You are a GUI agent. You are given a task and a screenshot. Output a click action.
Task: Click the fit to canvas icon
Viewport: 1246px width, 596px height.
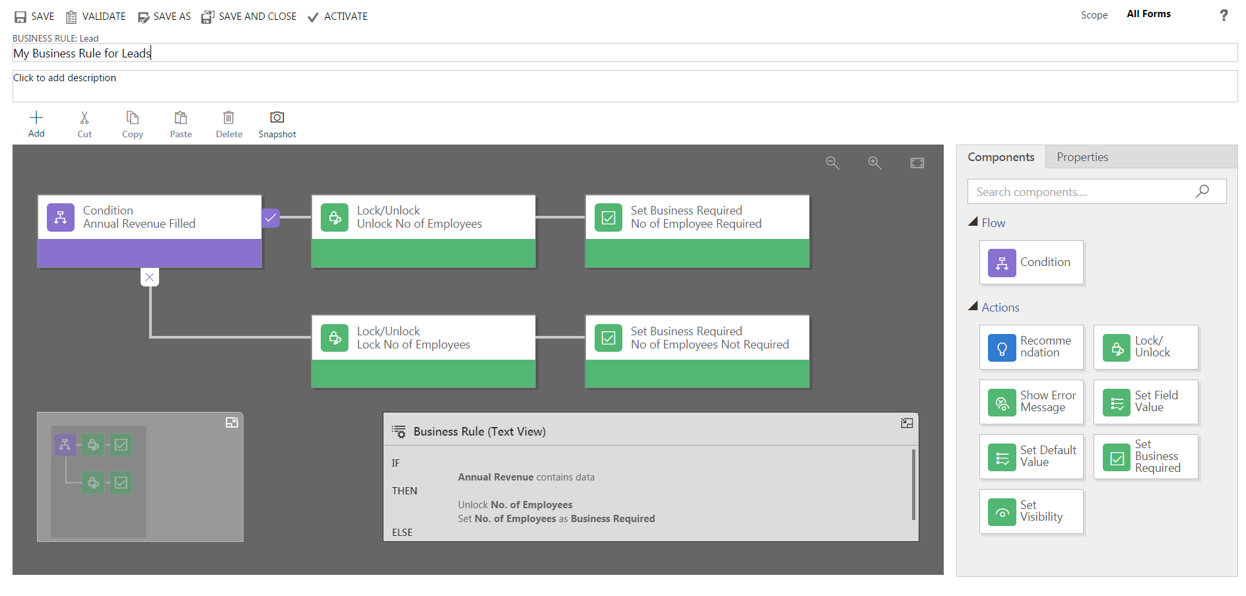pos(917,163)
